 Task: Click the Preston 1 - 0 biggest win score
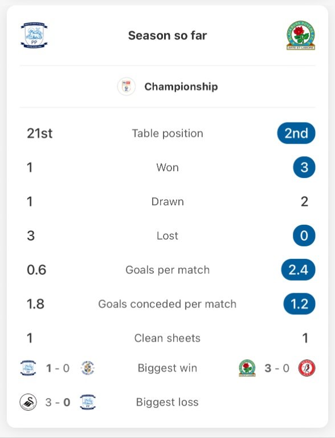click(58, 368)
